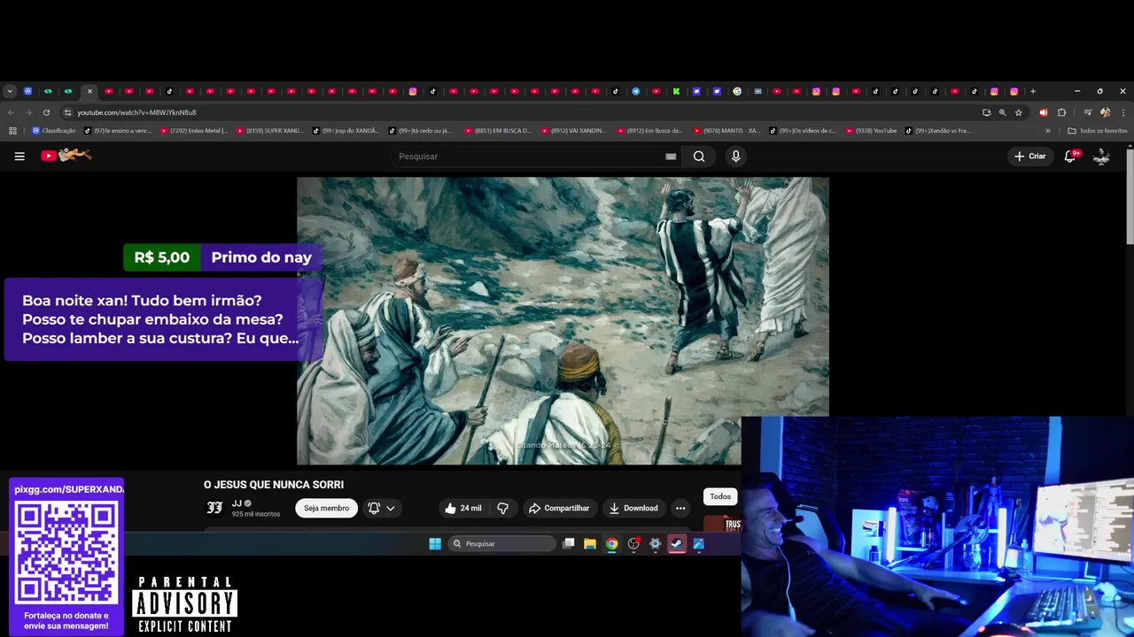1134x637 pixels.
Task: Open the YouTube account avatar menu
Action: (x=1101, y=156)
